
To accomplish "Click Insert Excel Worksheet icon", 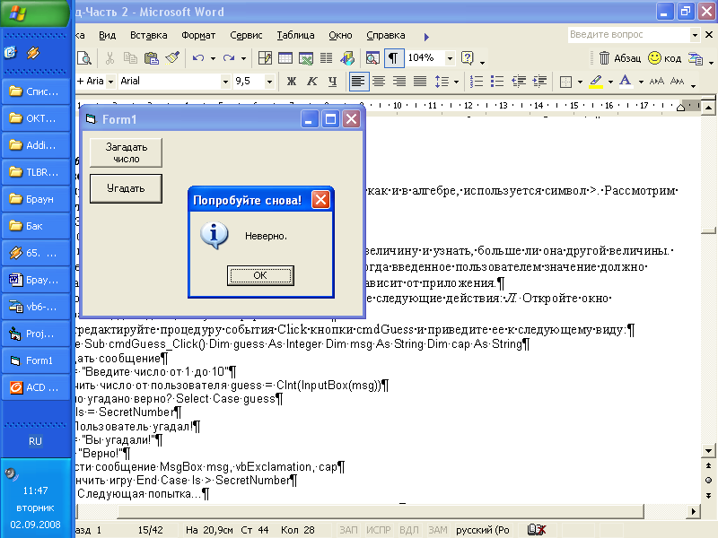I will tap(306, 58).
